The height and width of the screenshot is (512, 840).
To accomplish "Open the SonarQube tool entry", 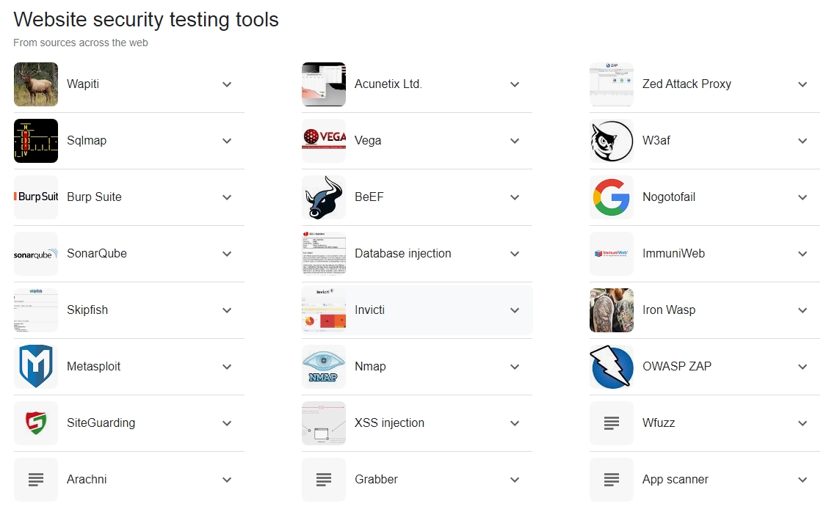I will pos(129,254).
